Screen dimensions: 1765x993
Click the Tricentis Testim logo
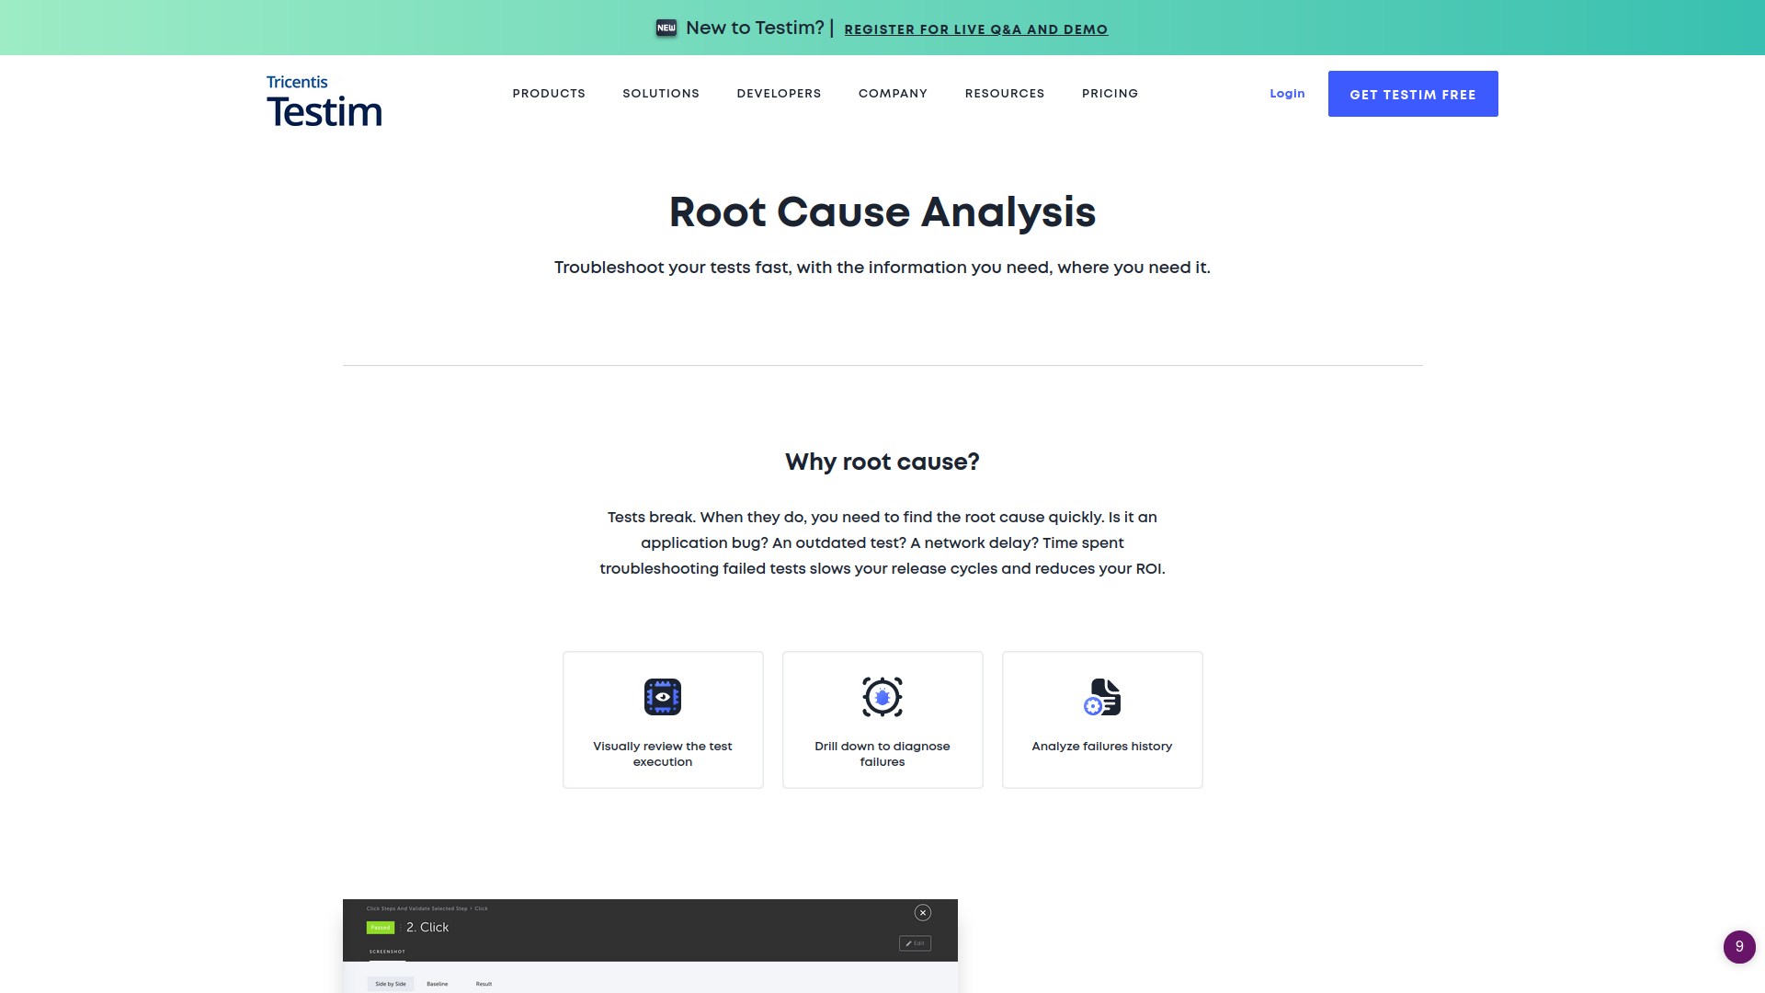324,101
